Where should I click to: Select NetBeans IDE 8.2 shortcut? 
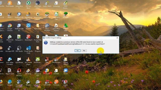coord(19,27)
